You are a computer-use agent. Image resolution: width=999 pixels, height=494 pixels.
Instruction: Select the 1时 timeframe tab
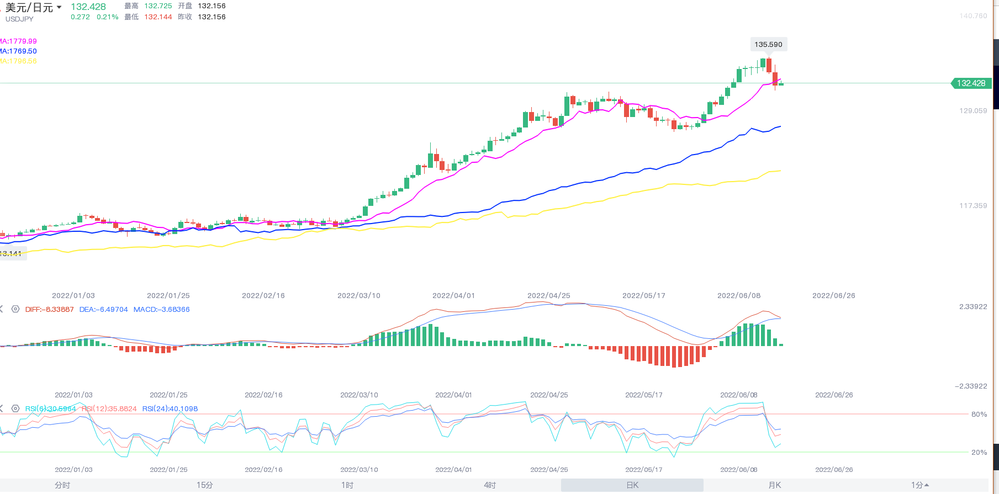tap(347, 485)
